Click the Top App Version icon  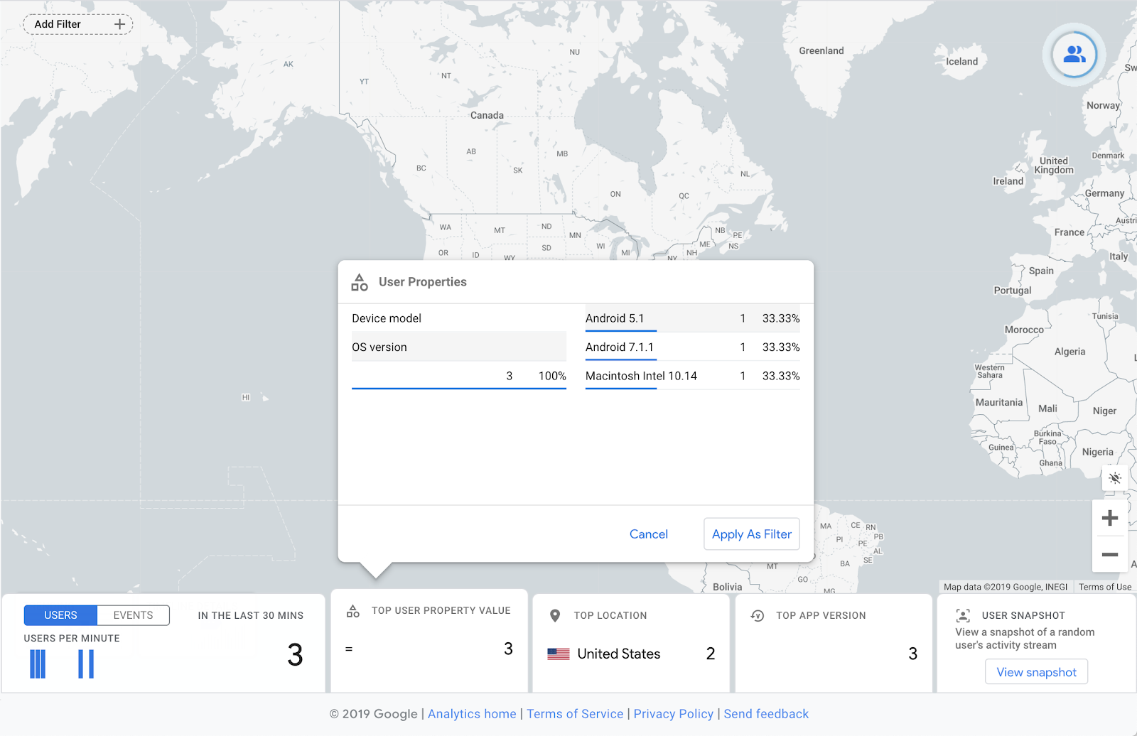pos(758,615)
